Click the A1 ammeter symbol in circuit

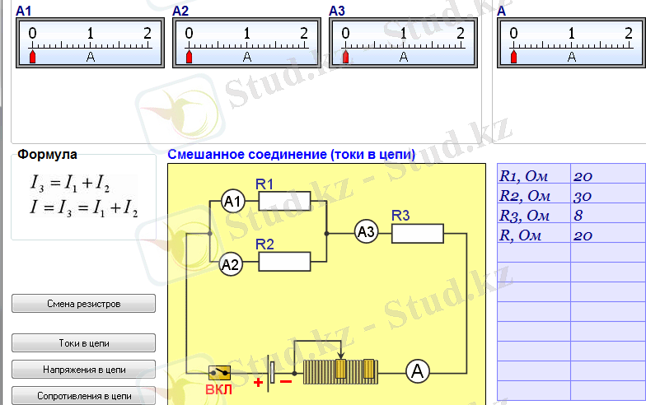[233, 202]
